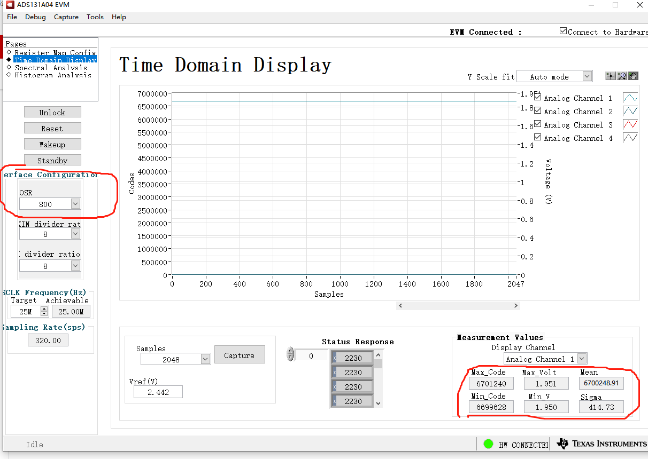Toggle Analog Channel 4 visibility checkbox

point(538,137)
